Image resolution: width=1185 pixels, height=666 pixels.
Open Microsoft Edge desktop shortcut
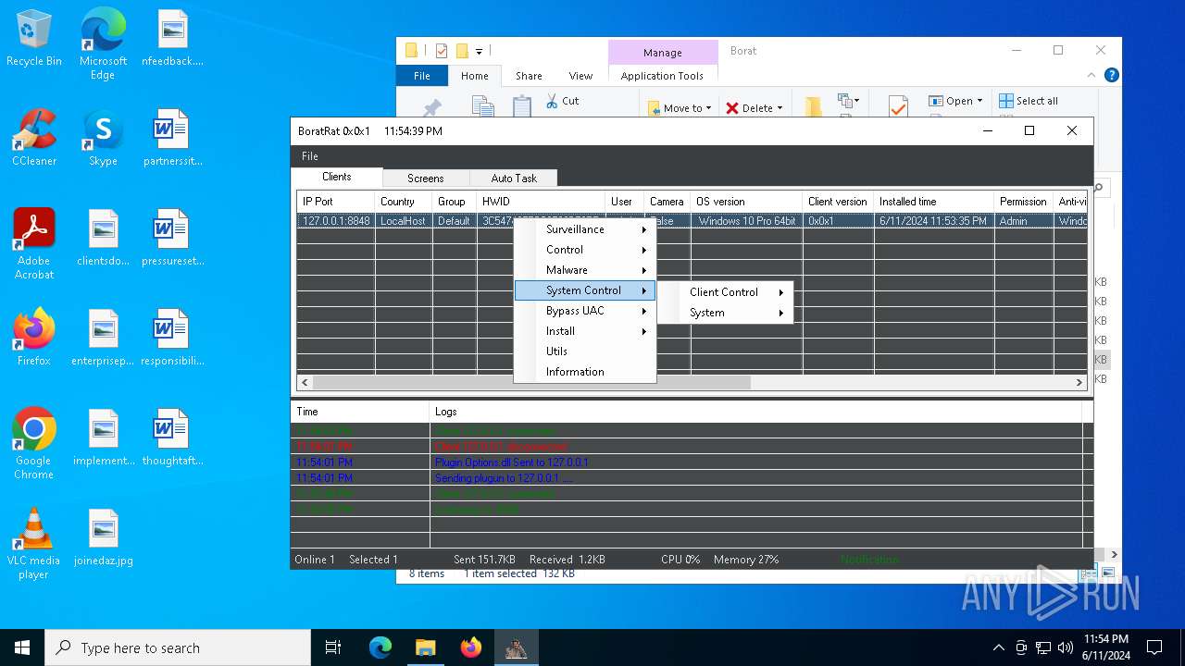coord(103,44)
